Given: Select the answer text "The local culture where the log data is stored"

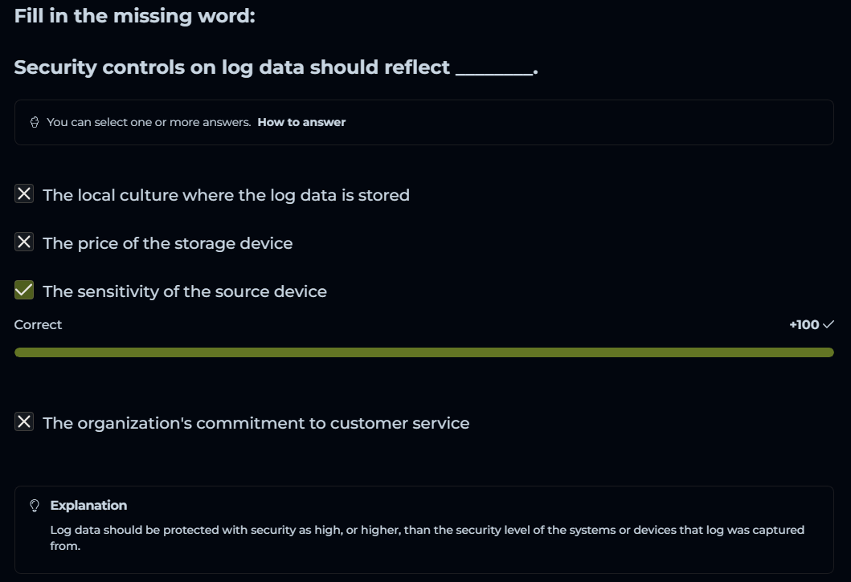Looking at the screenshot, I should [x=226, y=195].
